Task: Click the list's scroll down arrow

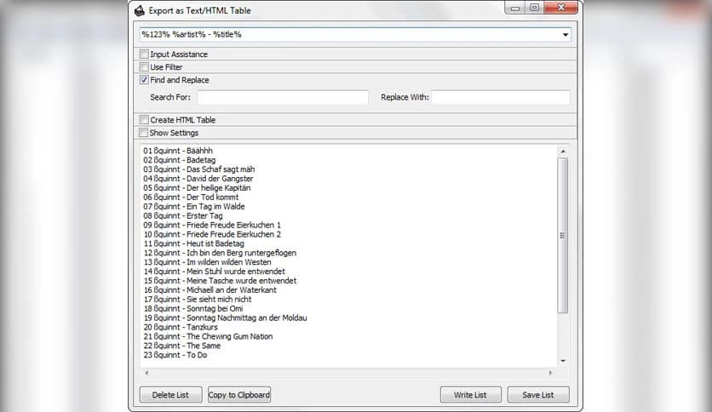Action: [x=563, y=361]
